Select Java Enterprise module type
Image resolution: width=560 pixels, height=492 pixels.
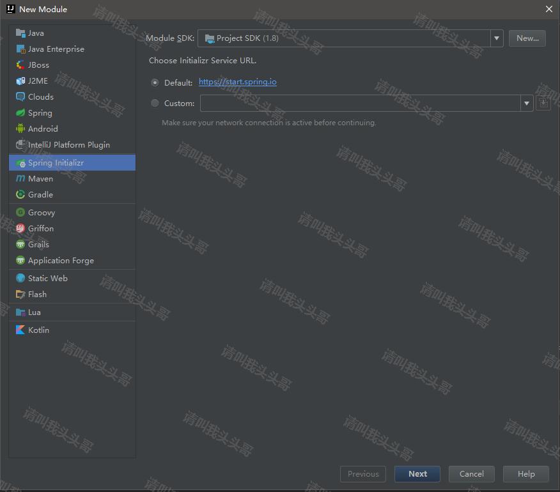point(72,49)
